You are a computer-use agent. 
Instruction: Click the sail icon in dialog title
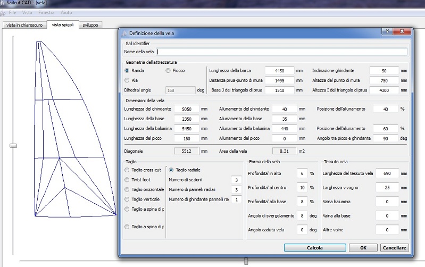tap(124, 33)
